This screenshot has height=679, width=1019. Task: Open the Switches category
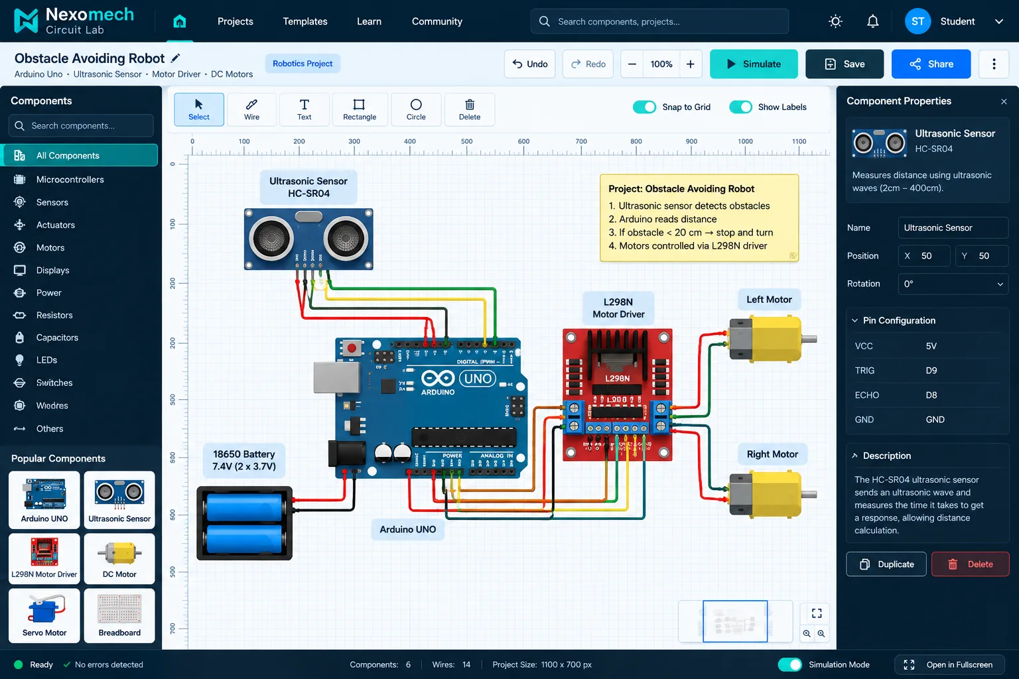pos(80,383)
